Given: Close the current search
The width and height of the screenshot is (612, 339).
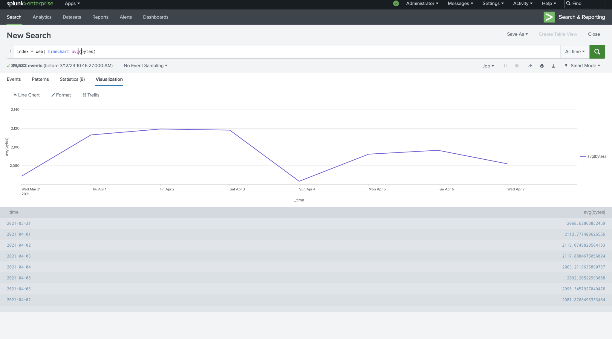Looking at the screenshot, I should 593,34.
